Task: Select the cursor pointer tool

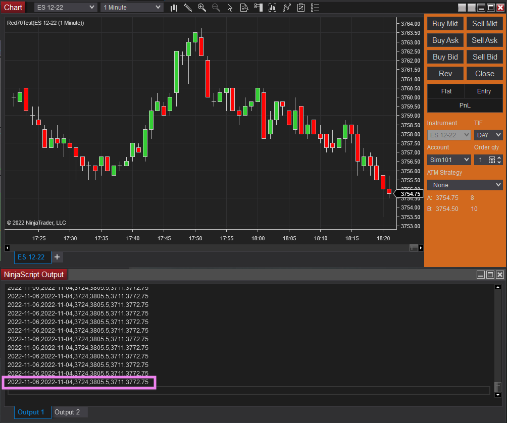Action: point(230,8)
